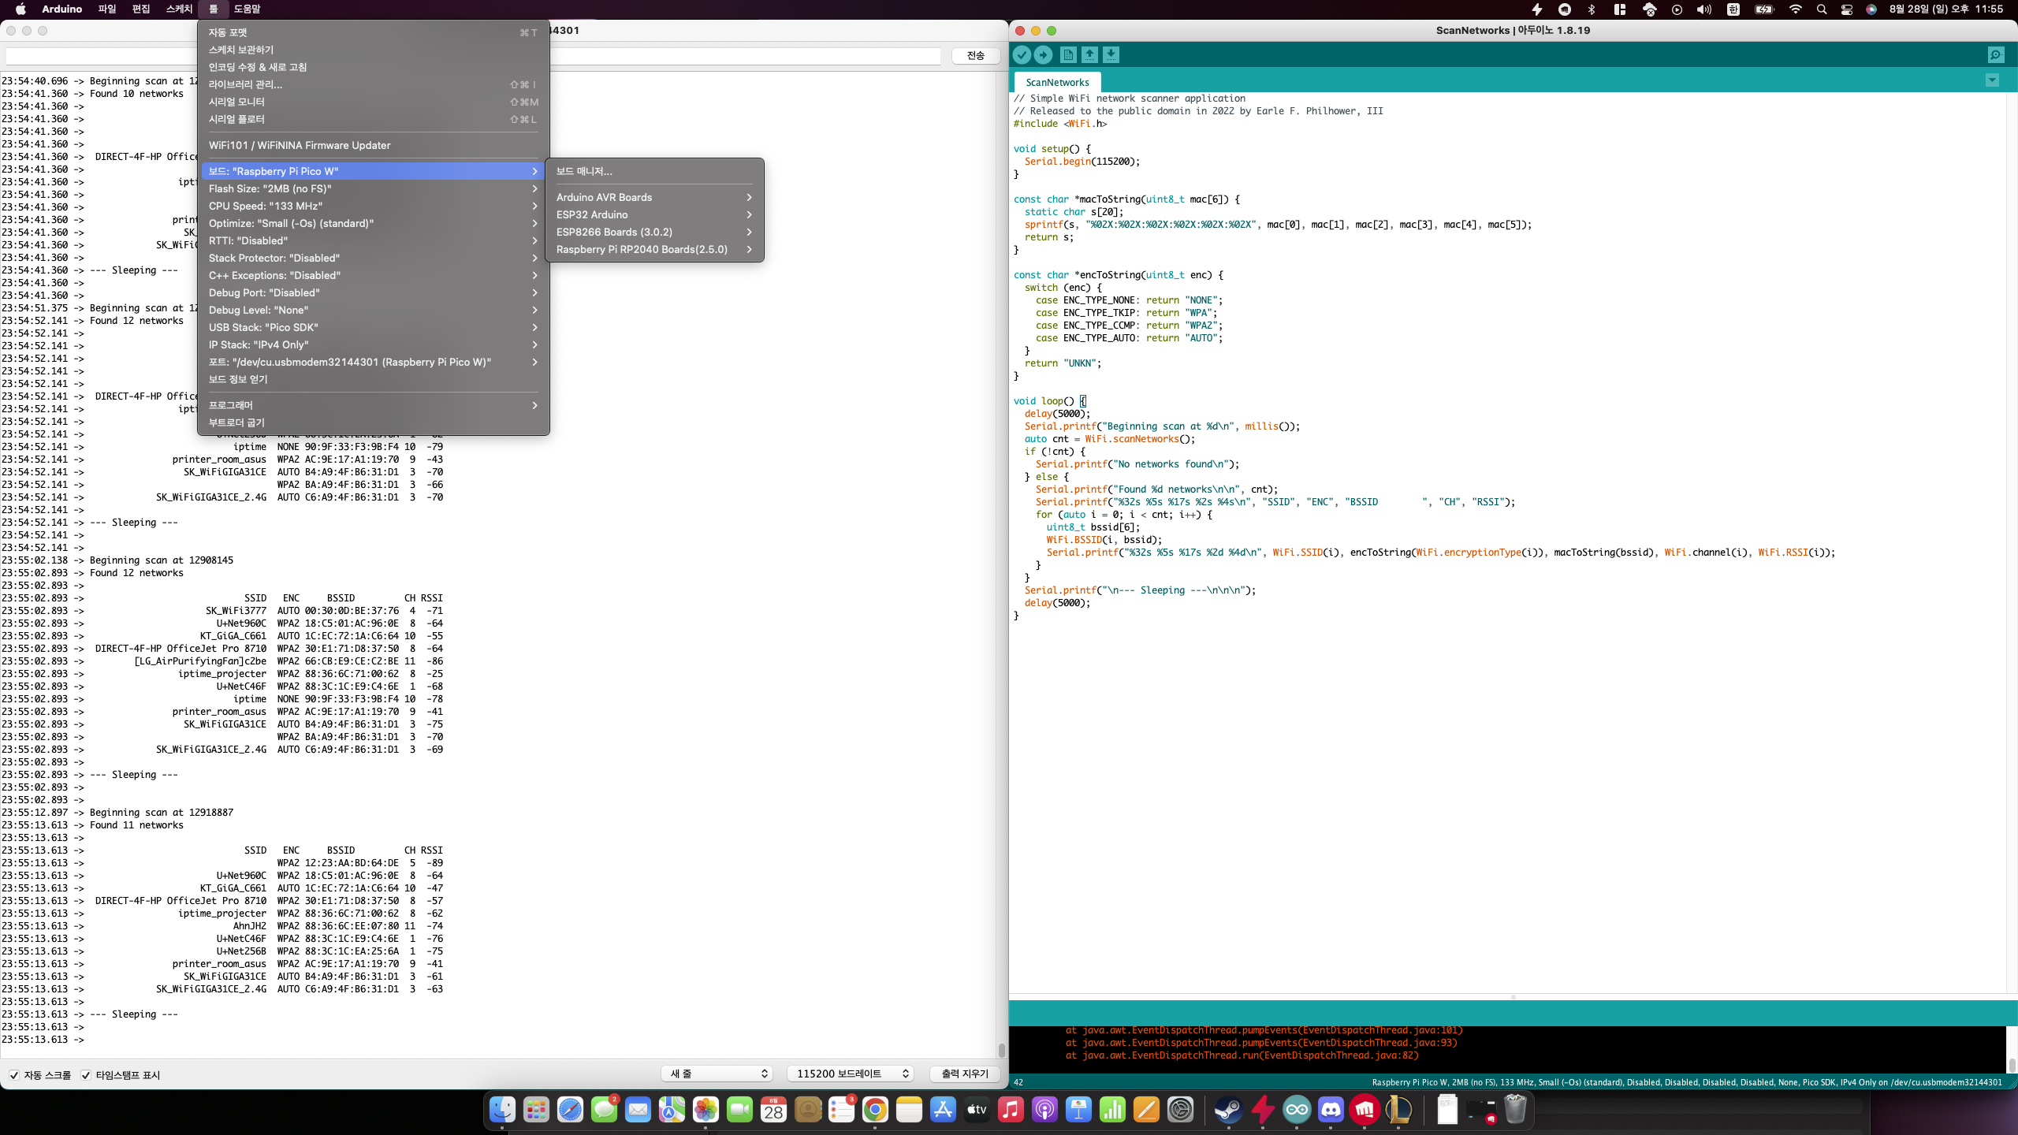Select the ScanNetworks sketch tab

coord(1057,82)
